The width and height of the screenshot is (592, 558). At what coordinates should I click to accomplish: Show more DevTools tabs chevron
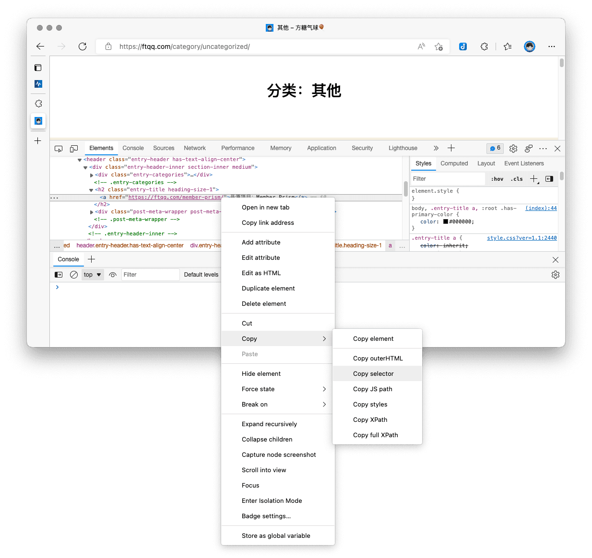click(x=436, y=149)
